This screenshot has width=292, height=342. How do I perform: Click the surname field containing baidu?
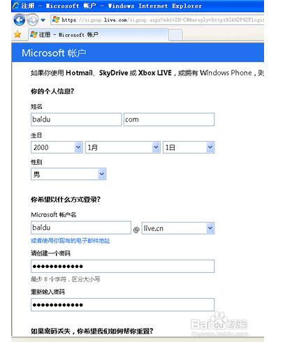click(x=76, y=119)
